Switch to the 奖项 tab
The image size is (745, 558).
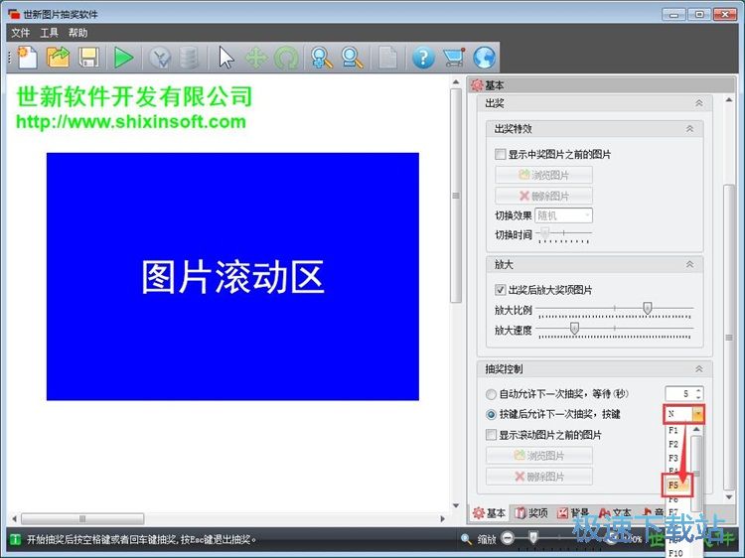pos(531,513)
